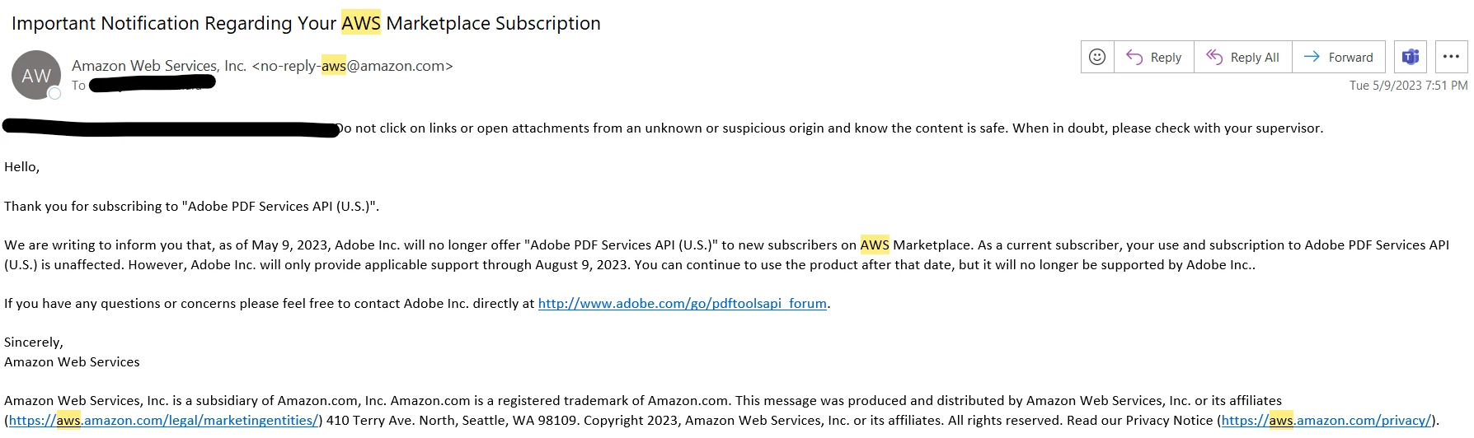Open the more actions ellipsis menu

(x=1451, y=57)
